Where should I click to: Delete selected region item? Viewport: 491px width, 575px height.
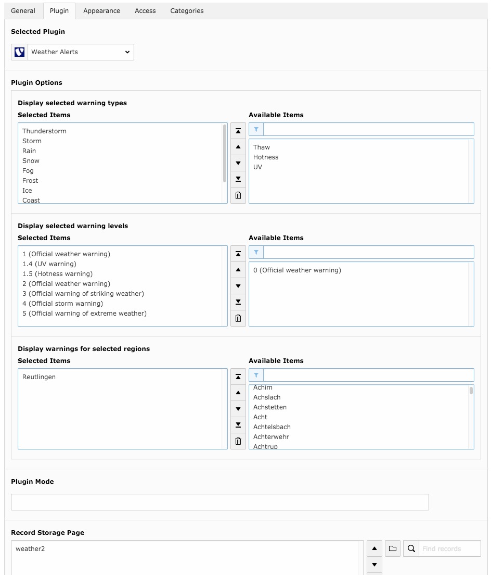238,441
